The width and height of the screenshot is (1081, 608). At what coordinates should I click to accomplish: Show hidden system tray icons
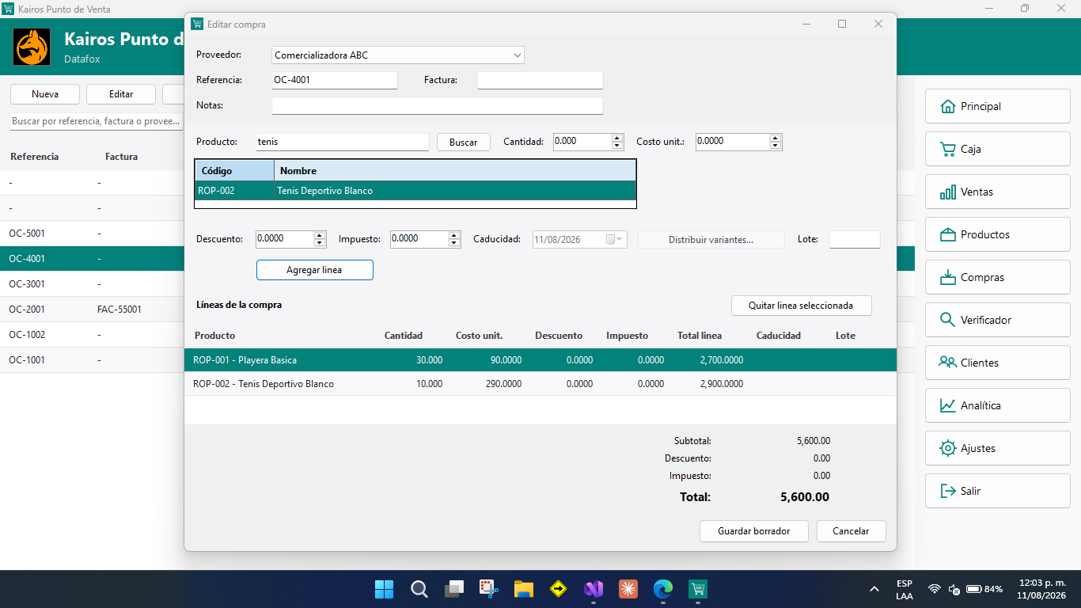click(874, 589)
